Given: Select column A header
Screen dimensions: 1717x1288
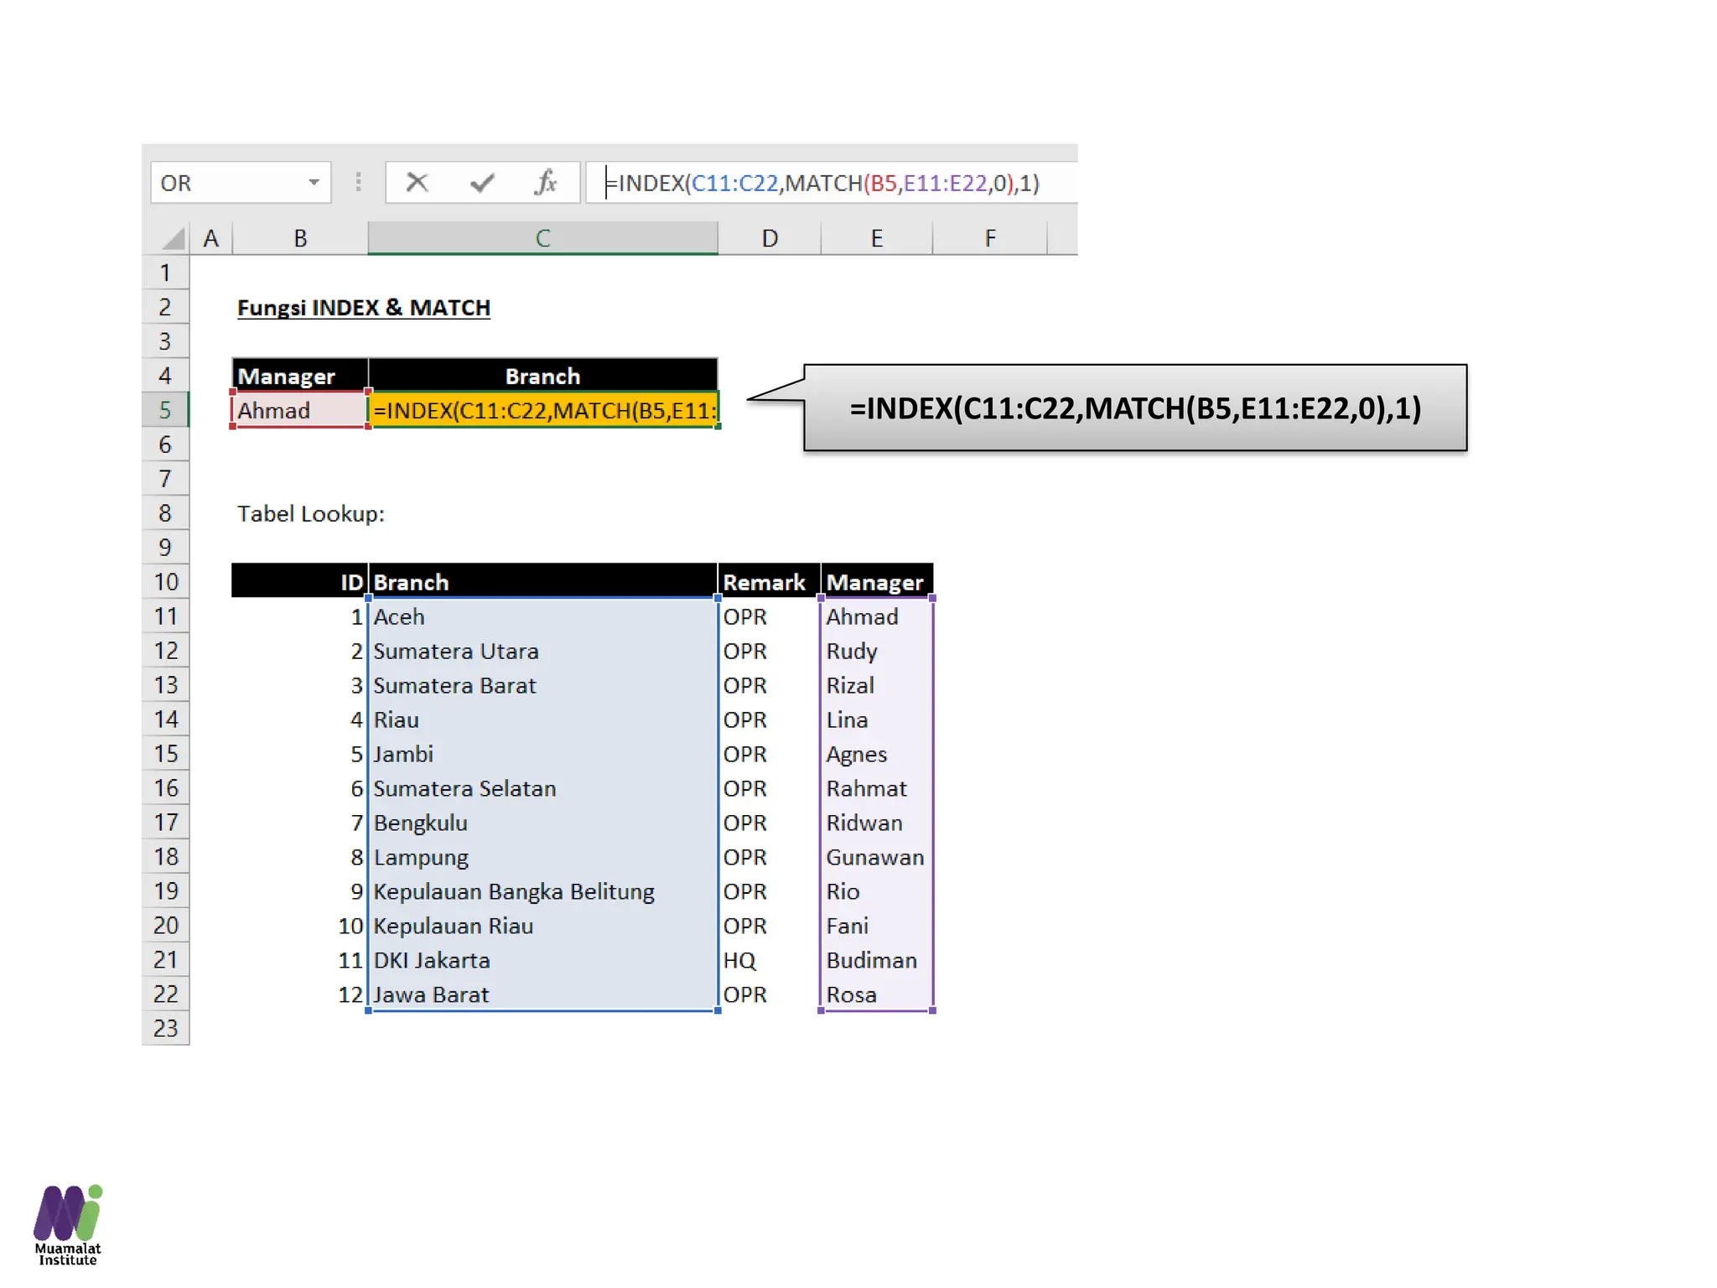Looking at the screenshot, I should point(211,238).
